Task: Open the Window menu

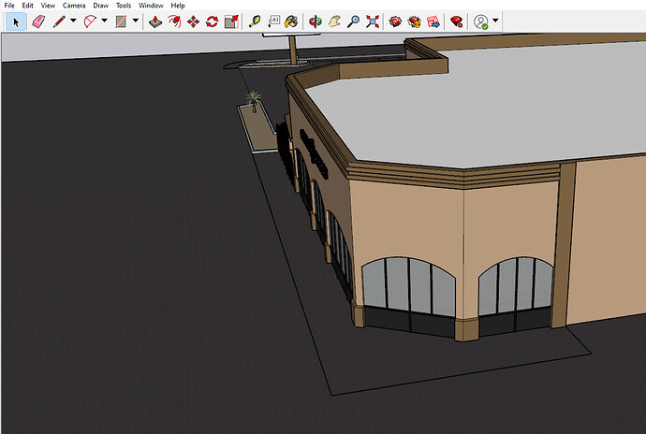Action: (151, 6)
